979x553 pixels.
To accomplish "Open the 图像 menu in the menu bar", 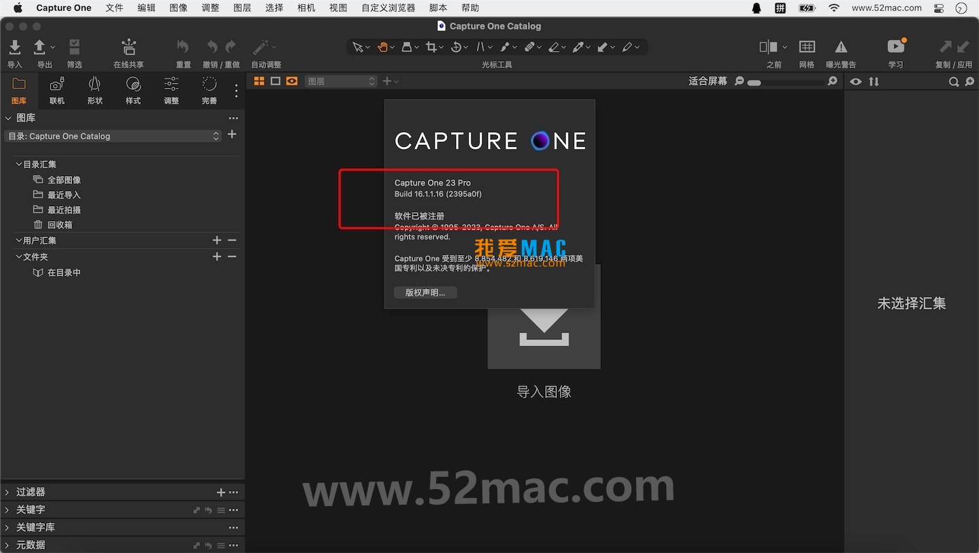I will pyautogui.click(x=178, y=7).
